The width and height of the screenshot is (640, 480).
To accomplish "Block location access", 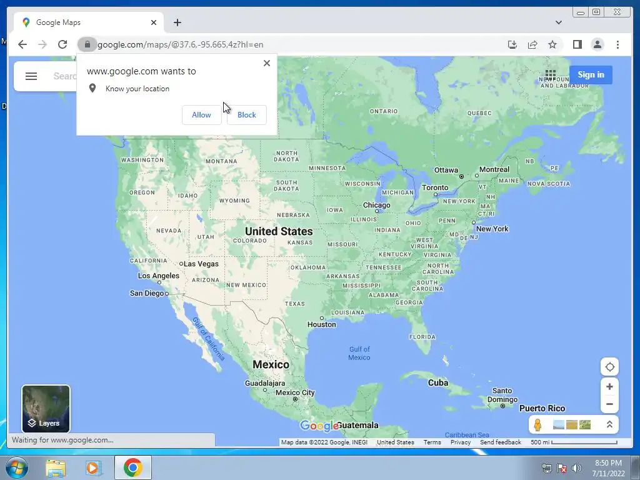I will [x=246, y=115].
